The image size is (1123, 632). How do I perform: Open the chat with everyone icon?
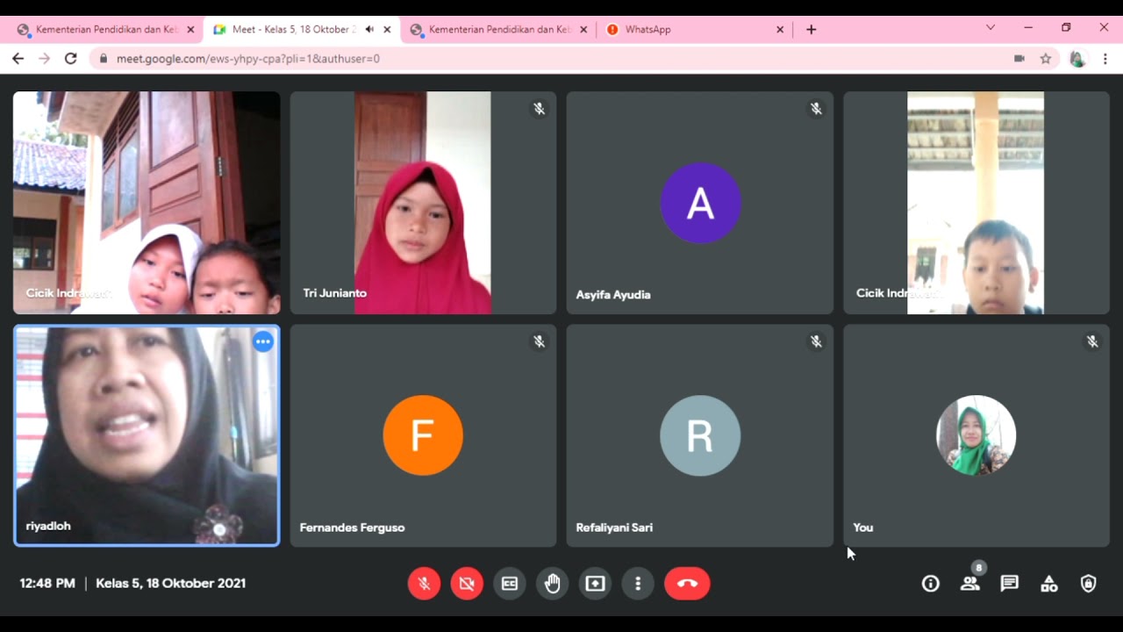(1010, 584)
